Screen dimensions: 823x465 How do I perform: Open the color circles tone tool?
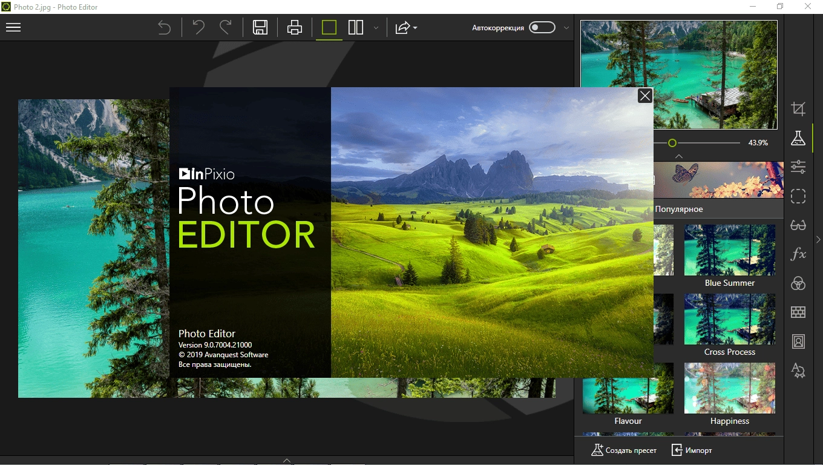[x=798, y=283]
